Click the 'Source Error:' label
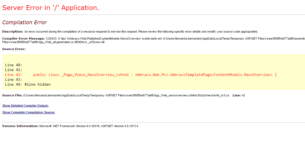This screenshot has height=147, width=305. coord(14,49)
